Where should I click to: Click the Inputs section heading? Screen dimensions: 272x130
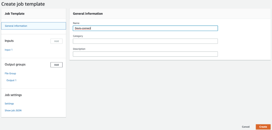[9, 41]
